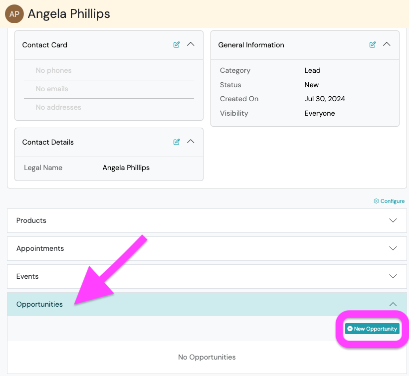Collapse the Contact Details panel
The height and width of the screenshot is (376, 409).
(191, 142)
